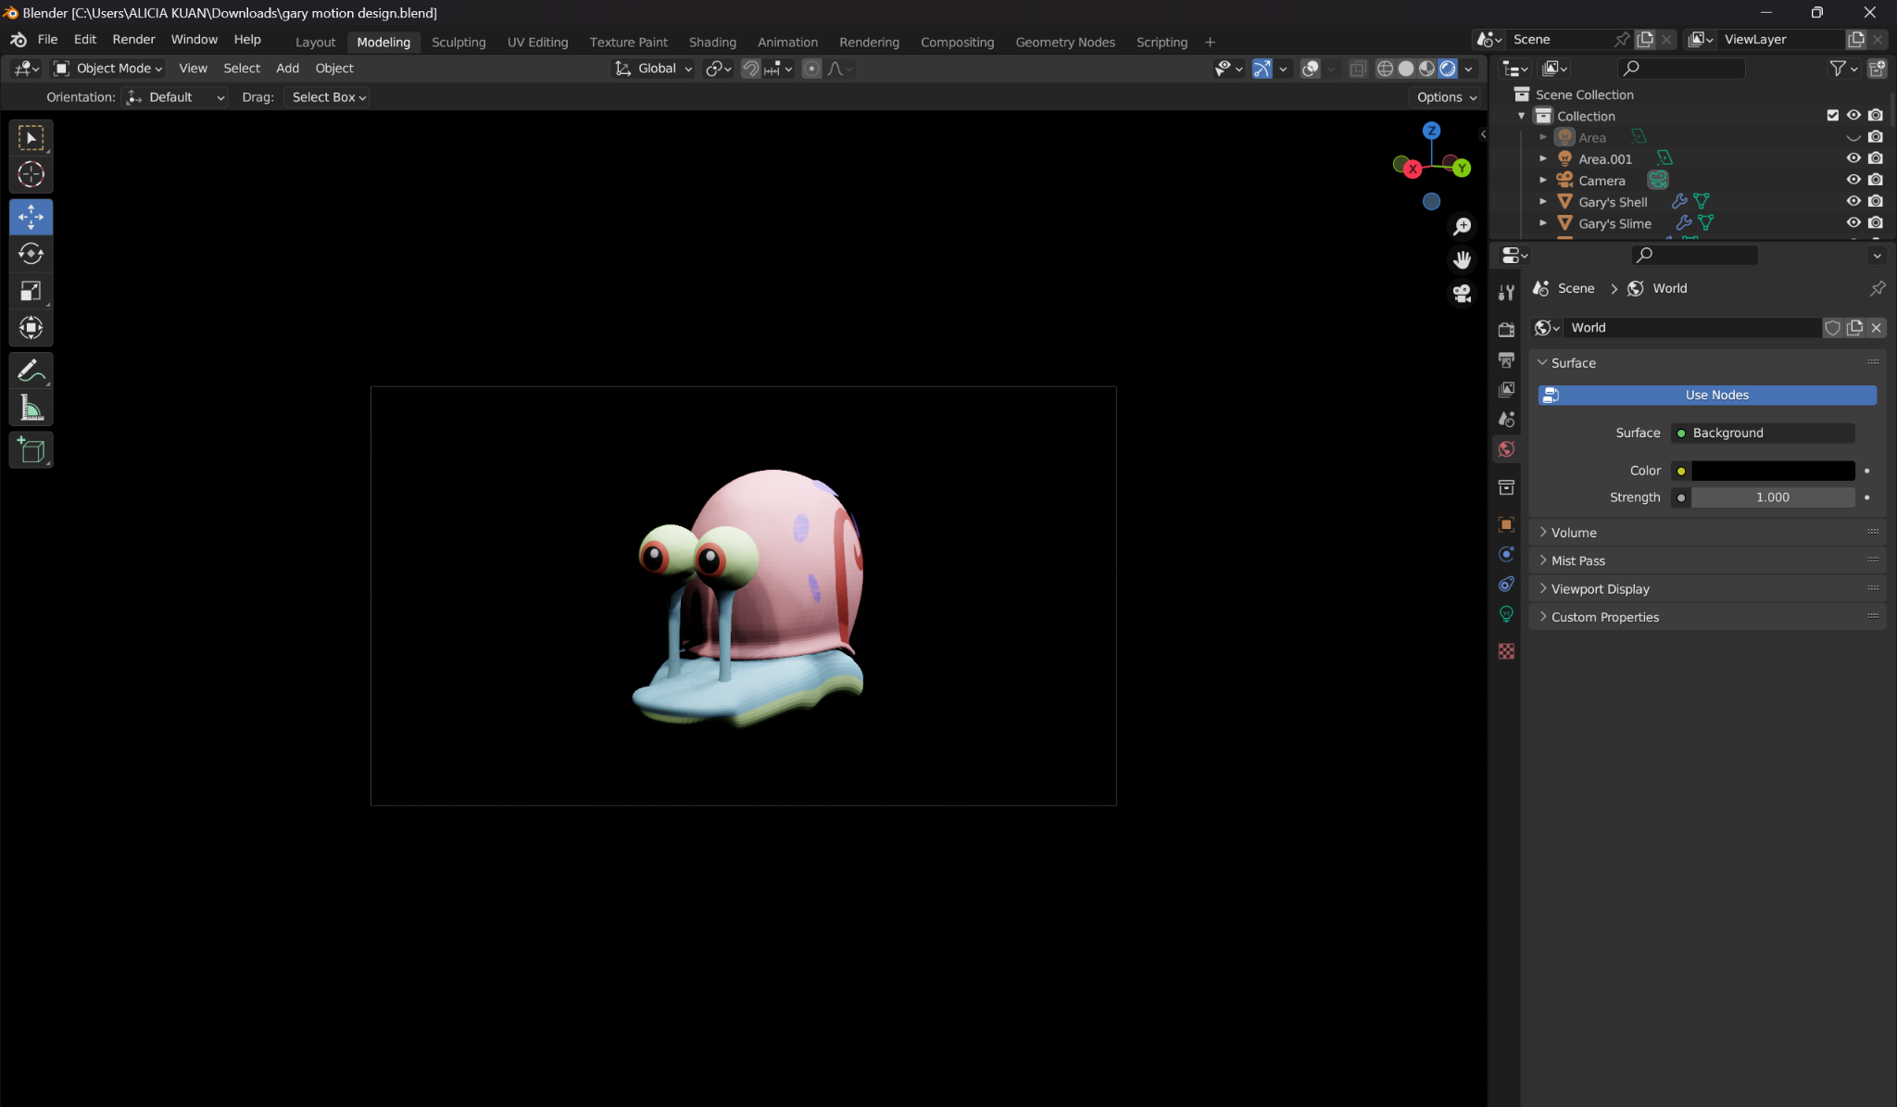Open the Render properties tab
Viewport: 1897px width, 1107px height.
1506,330
